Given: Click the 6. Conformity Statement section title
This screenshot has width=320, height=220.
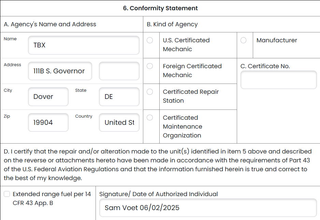Looking at the screenshot, I should 160,8.
